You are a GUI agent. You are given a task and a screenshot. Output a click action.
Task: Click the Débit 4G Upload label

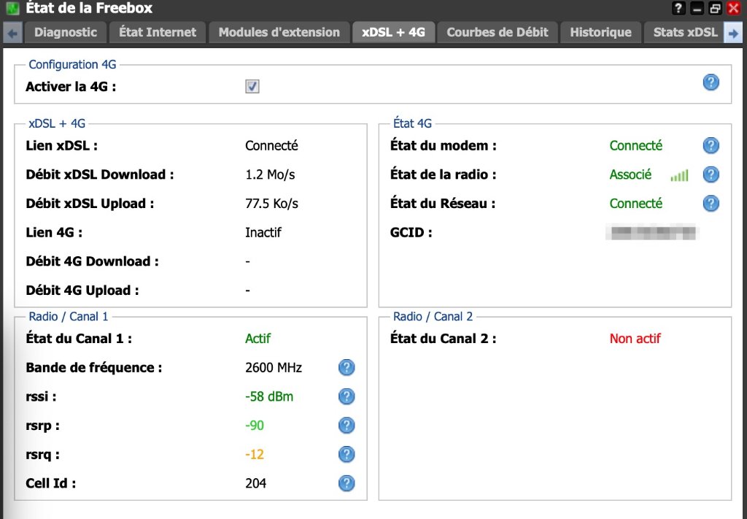pyautogui.click(x=82, y=291)
